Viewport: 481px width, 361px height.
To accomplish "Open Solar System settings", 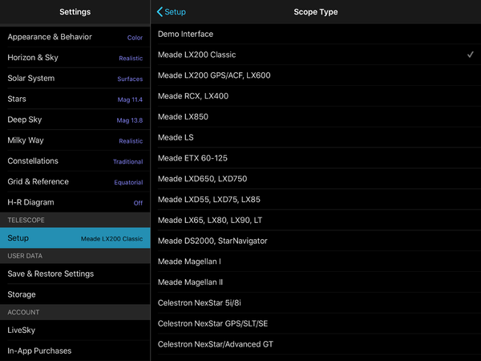I will (x=75, y=79).
